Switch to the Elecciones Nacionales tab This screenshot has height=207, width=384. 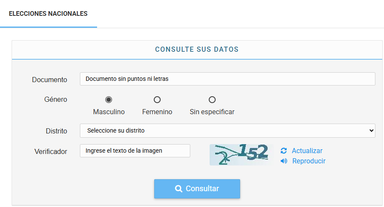coord(48,14)
